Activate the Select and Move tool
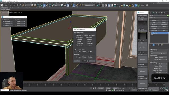 point(44,6)
